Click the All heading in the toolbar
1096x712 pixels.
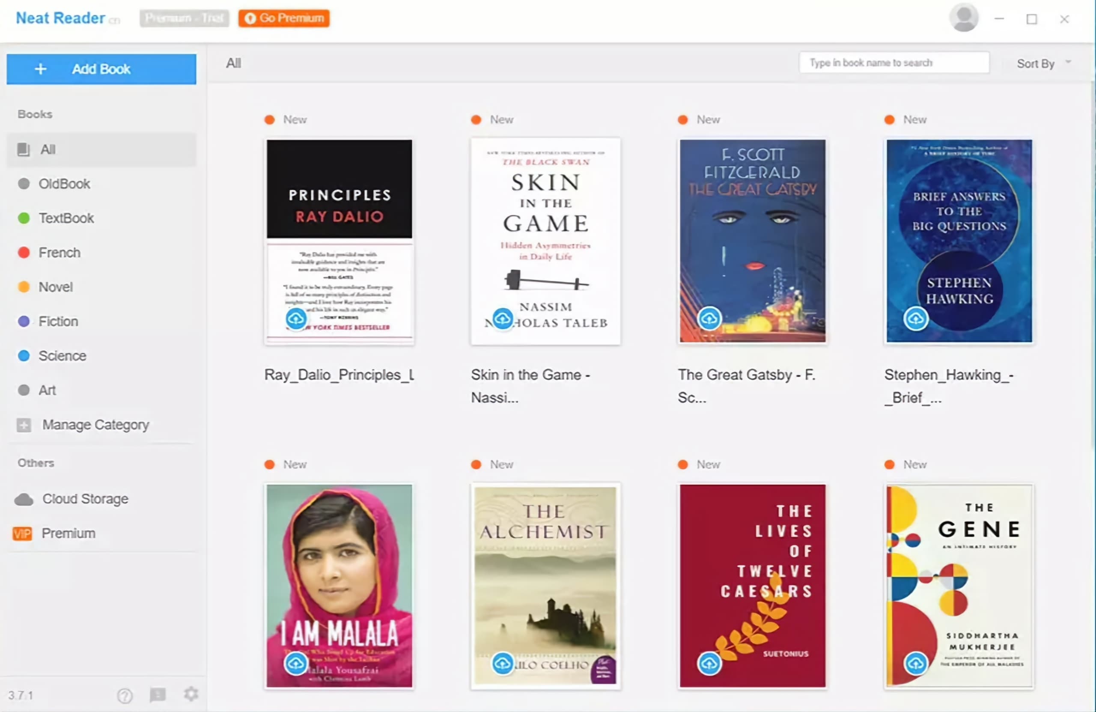[233, 63]
